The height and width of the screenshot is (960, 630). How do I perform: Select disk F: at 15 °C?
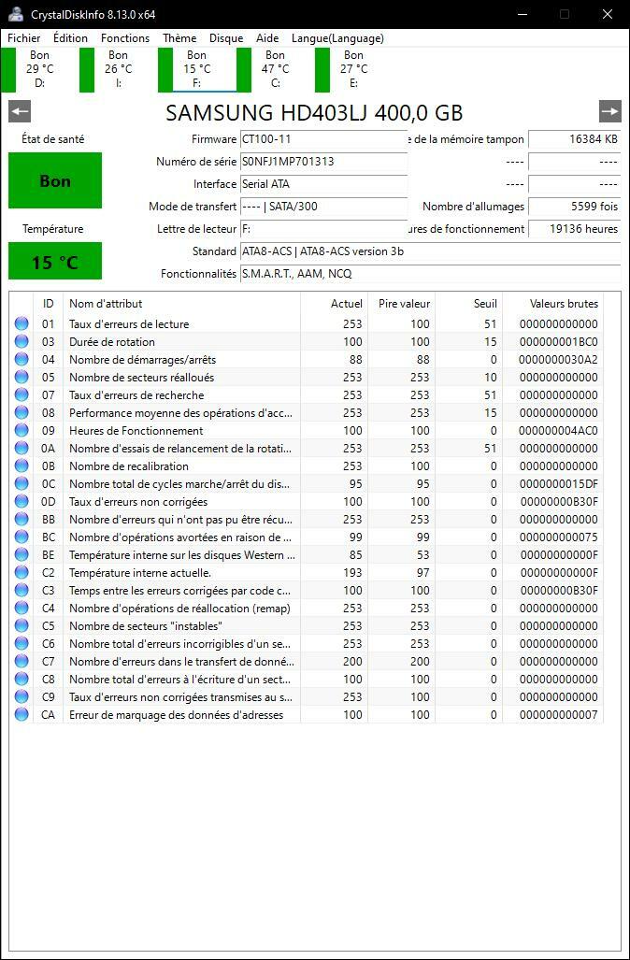[x=197, y=69]
